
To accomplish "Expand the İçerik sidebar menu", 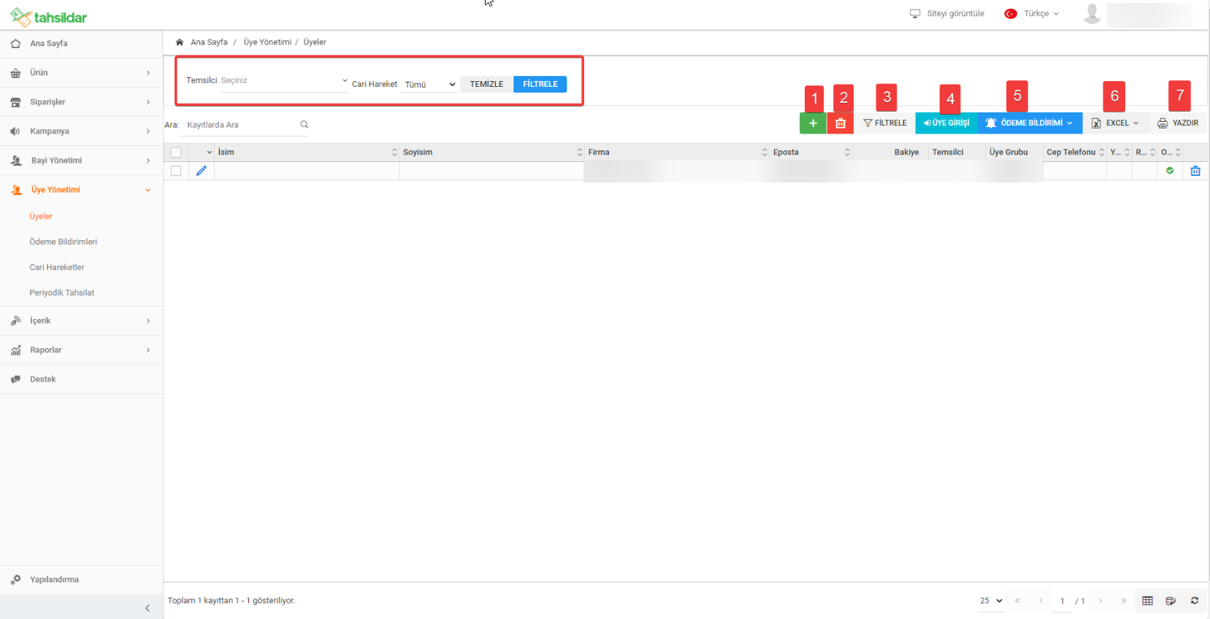I will (81, 321).
